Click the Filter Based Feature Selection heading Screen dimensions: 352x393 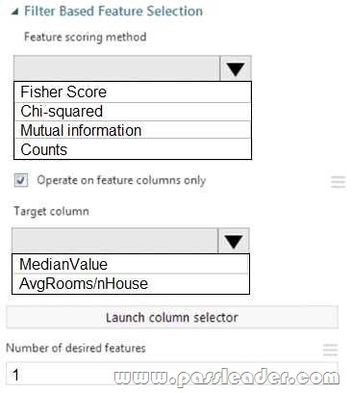click(x=113, y=12)
